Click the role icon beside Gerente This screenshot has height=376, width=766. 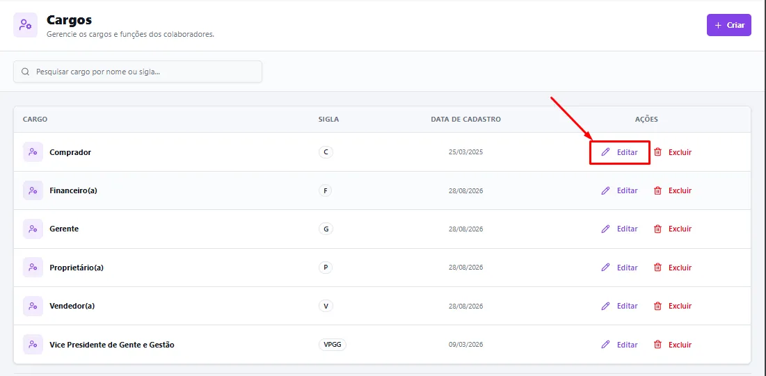pyautogui.click(x=33, y=229)
